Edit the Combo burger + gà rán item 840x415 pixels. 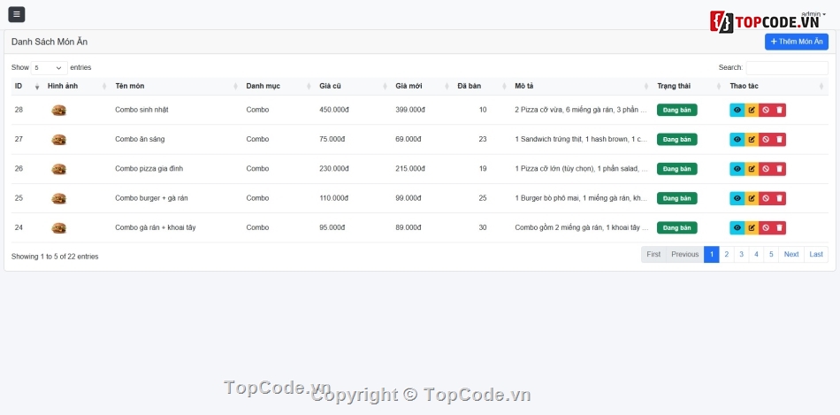coord(752,198)
